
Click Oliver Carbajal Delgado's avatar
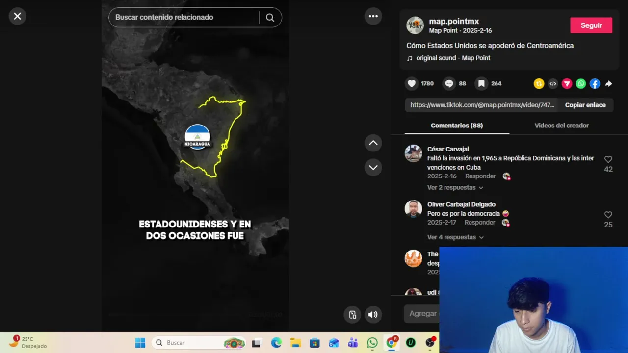click(x=413, y=209)
